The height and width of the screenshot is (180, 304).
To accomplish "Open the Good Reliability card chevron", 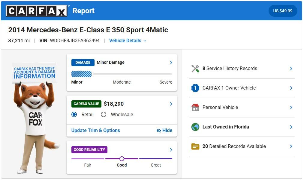I will 171,150.
